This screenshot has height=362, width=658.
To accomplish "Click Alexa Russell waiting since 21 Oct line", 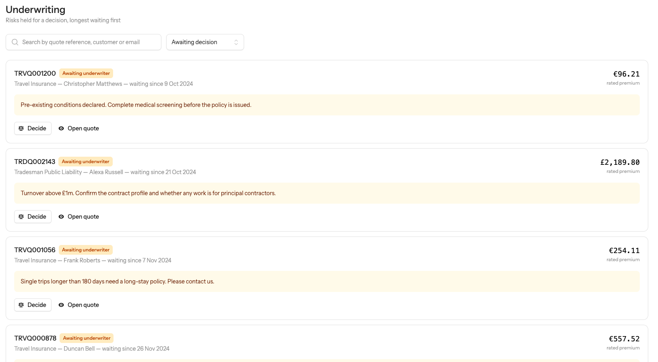I will click(x=105, y=172).
